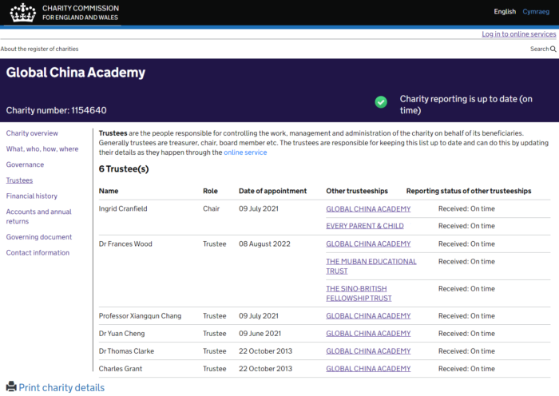The height and width of the screenshot is (396, 559).
Task: Navigate to Governance section
Action: click(25, 165)
